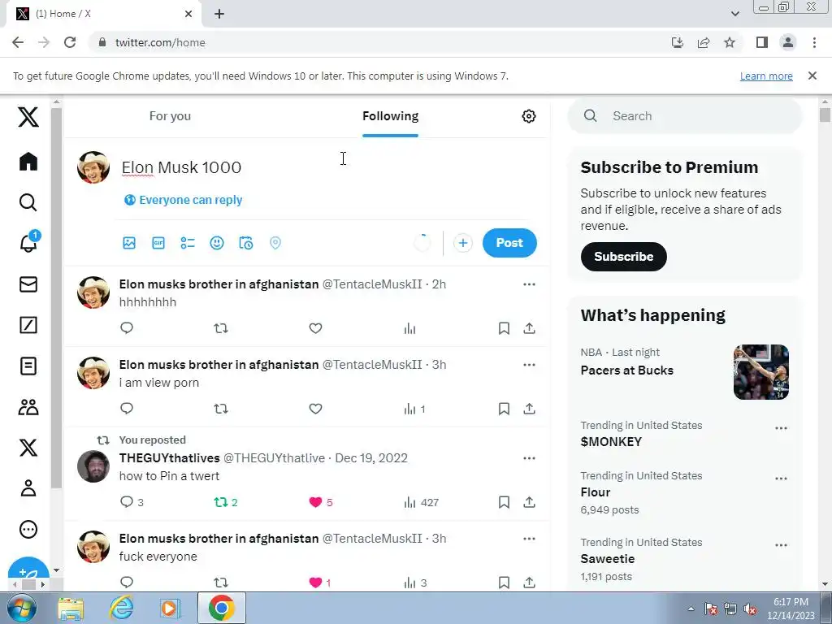The width and height of the screenshot is (832, 624).
Task: Open @THEGUYthatlive profile handle
Action: pos(274,458)
